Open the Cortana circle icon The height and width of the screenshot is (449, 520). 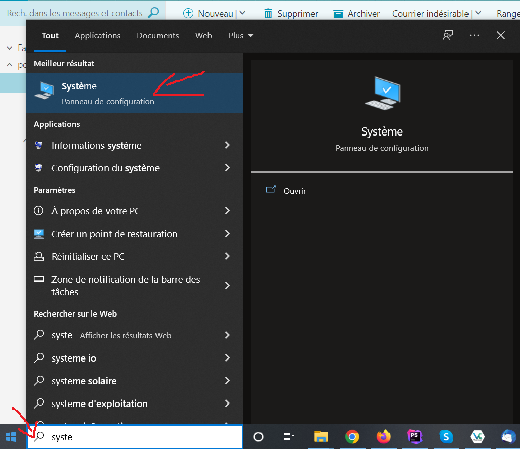258,437
